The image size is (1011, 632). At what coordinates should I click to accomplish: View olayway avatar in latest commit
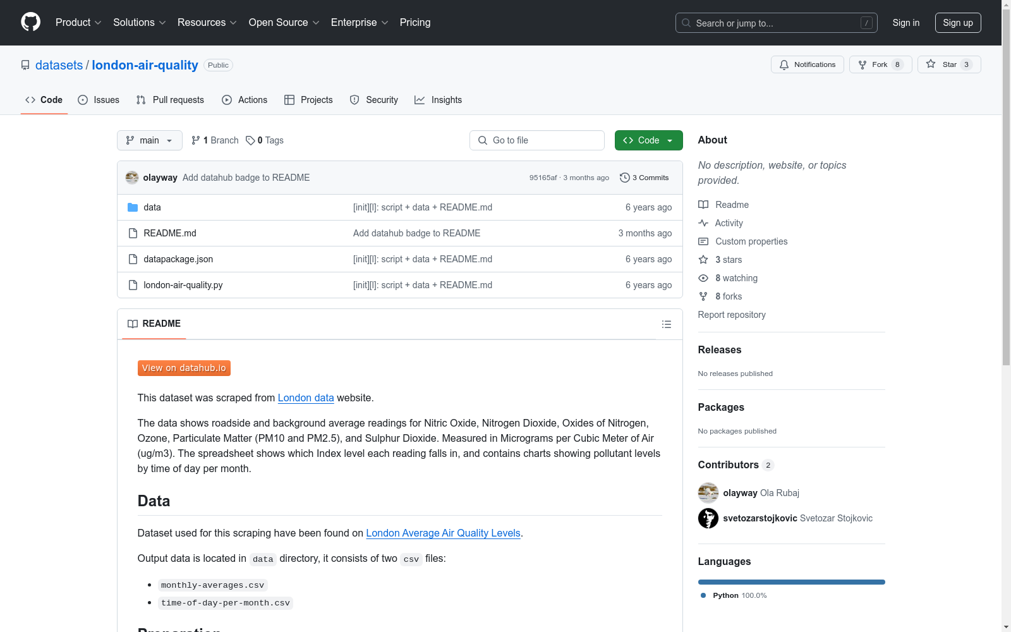coord(132,178)
